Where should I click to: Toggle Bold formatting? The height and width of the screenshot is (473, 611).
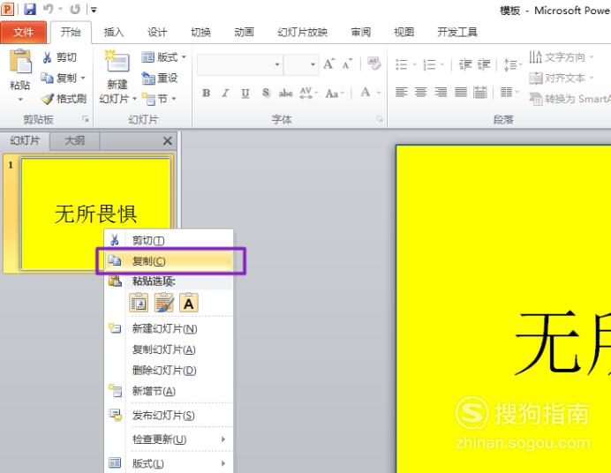point(206,93)
